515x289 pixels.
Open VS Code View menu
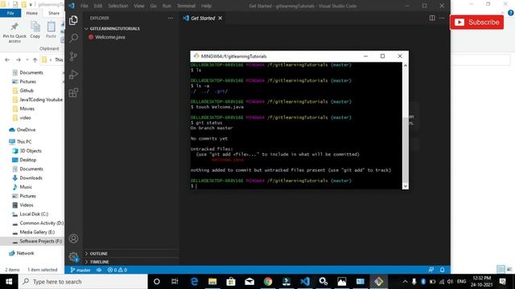coord(139,6)
